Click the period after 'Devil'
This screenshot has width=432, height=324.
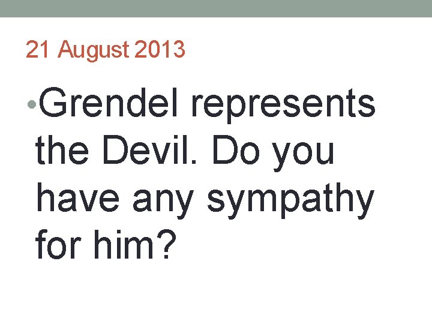[193, 161]
